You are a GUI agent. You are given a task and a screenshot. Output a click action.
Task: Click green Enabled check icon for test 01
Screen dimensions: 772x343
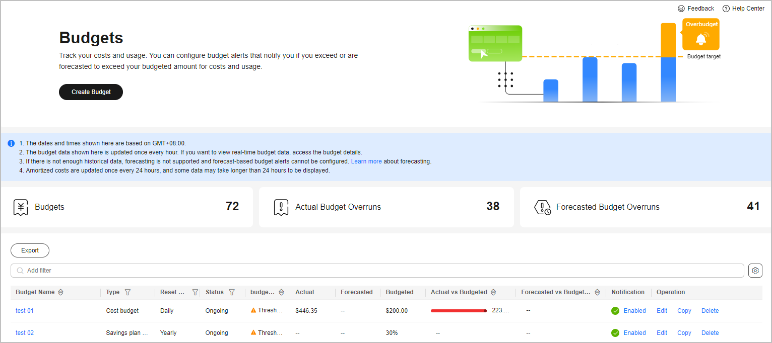coord(615,311)
